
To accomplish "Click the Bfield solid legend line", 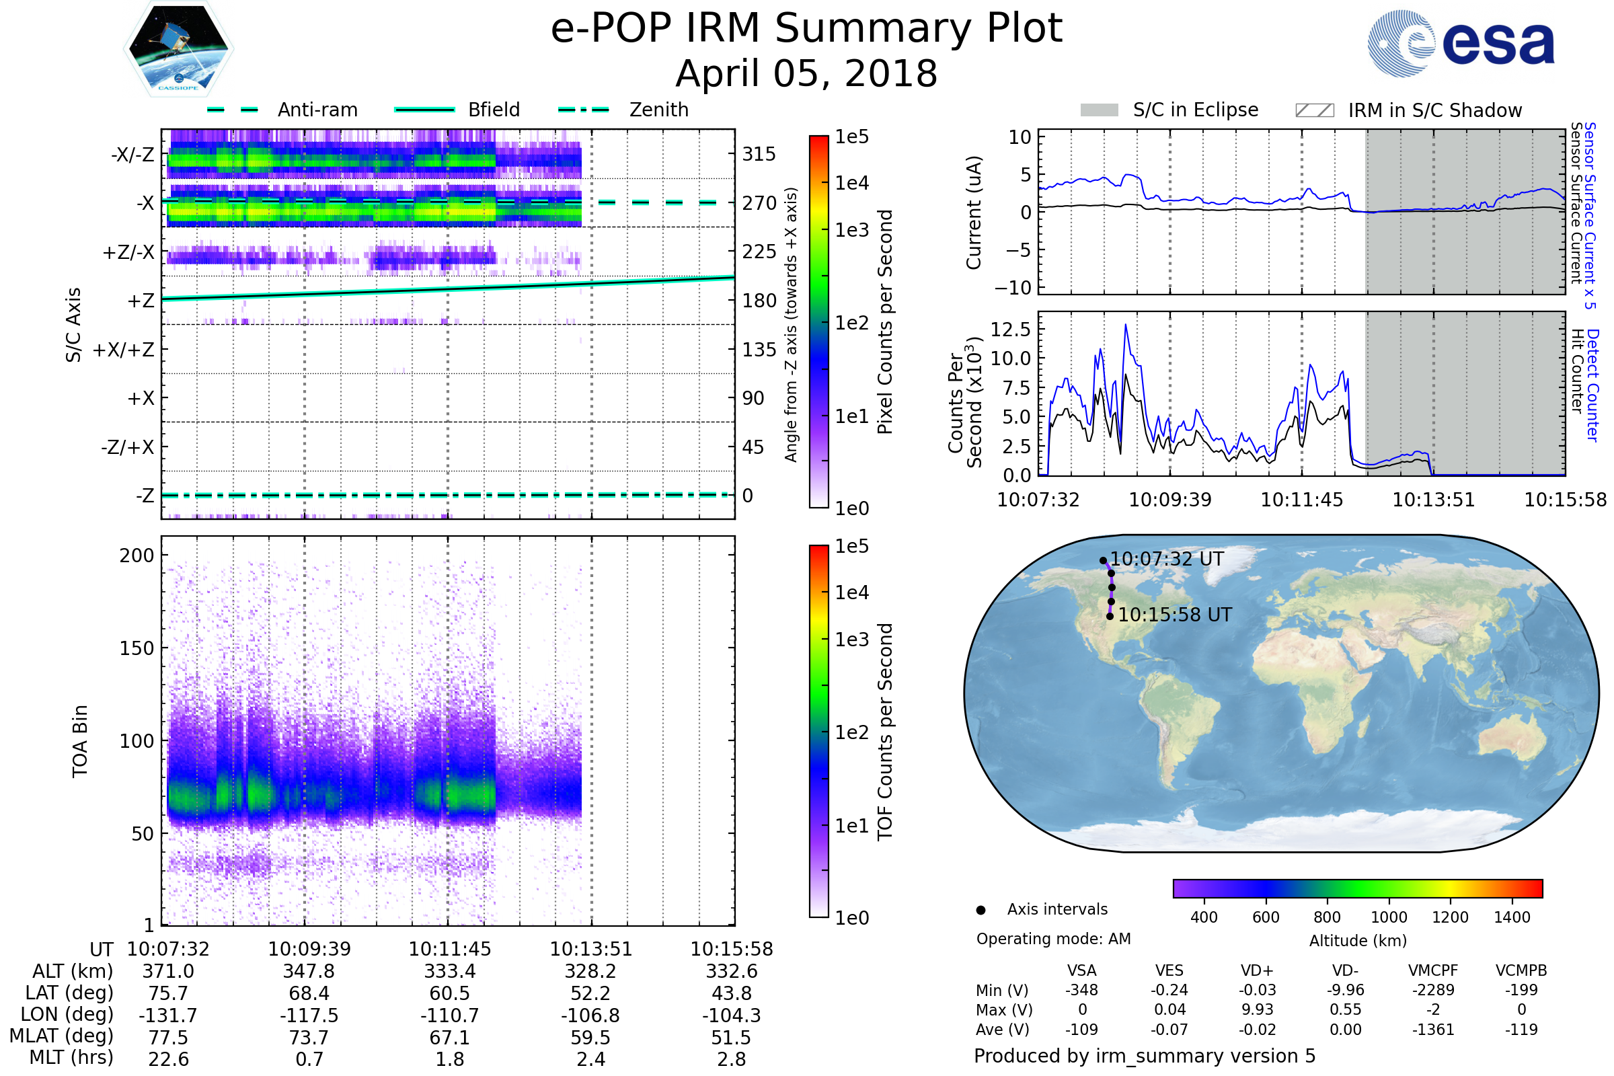I will [424, 110].
